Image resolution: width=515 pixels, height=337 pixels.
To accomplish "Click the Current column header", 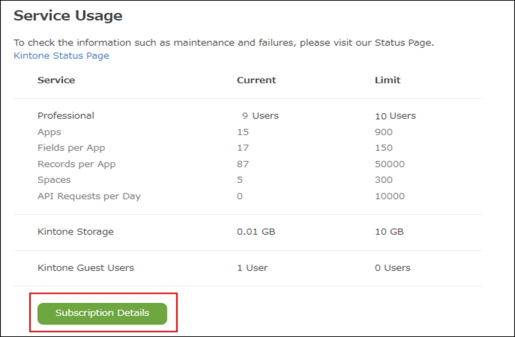I will click(x=256, y=80).
